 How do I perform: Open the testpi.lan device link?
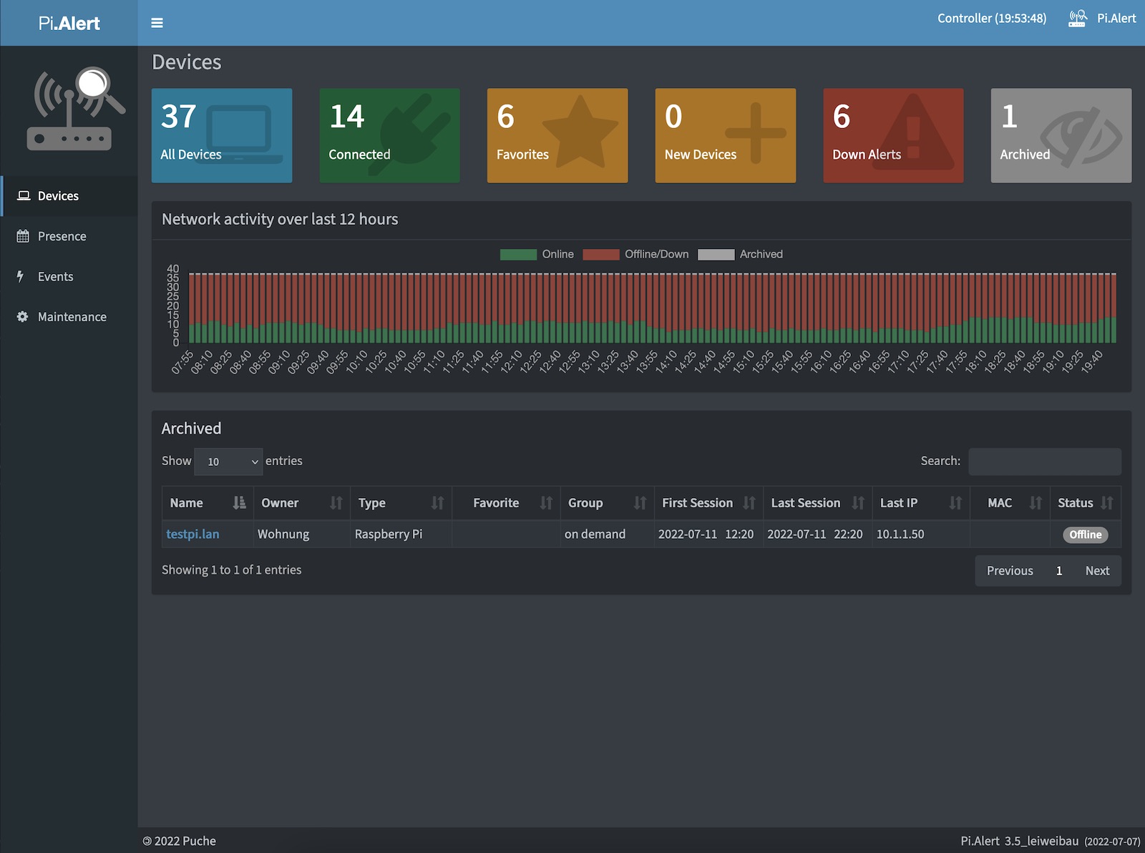(193, 534)
